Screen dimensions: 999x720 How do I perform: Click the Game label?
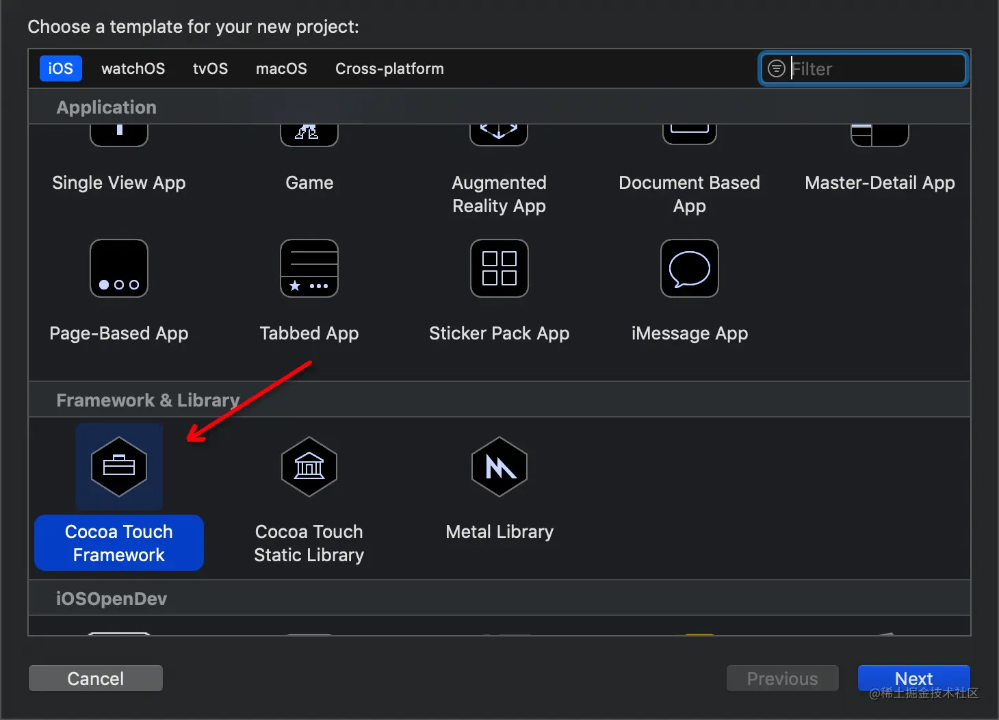(x=309, y=183)
